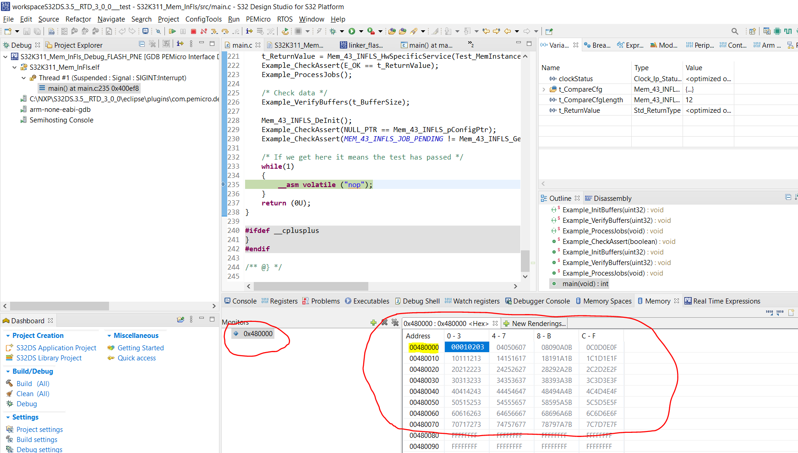Screen dimensions: 798x453
Task: Suspend the running program
Action: pyautogui.click(x=183, y=31)
